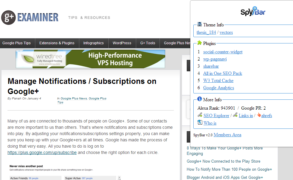
Task: Open the Google Plus News nav item
Action: click(x=177, y=43)
